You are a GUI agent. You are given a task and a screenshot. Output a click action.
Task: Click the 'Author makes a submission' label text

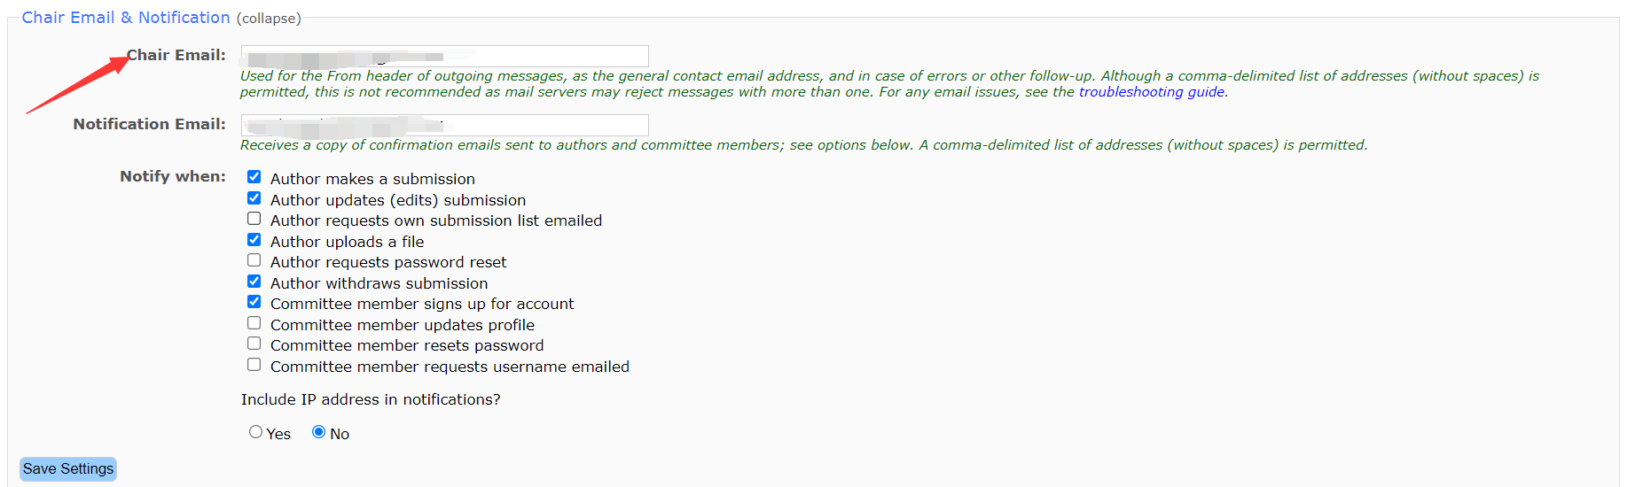point(372,179)
